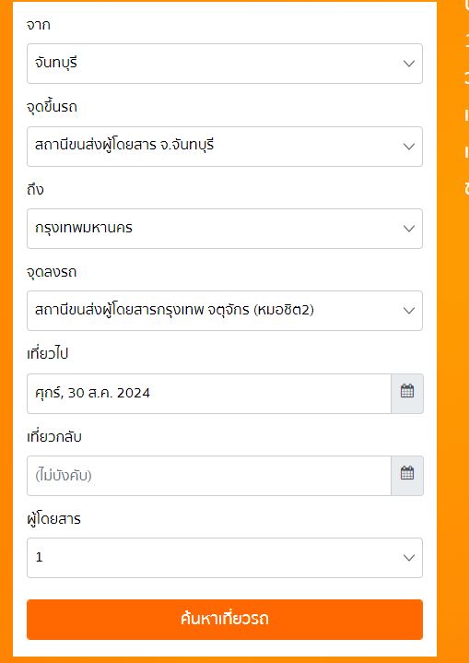
Task: Click chevron arrow of จาก province dropdown
Action: pyautogui.click(x=408, y=64)
